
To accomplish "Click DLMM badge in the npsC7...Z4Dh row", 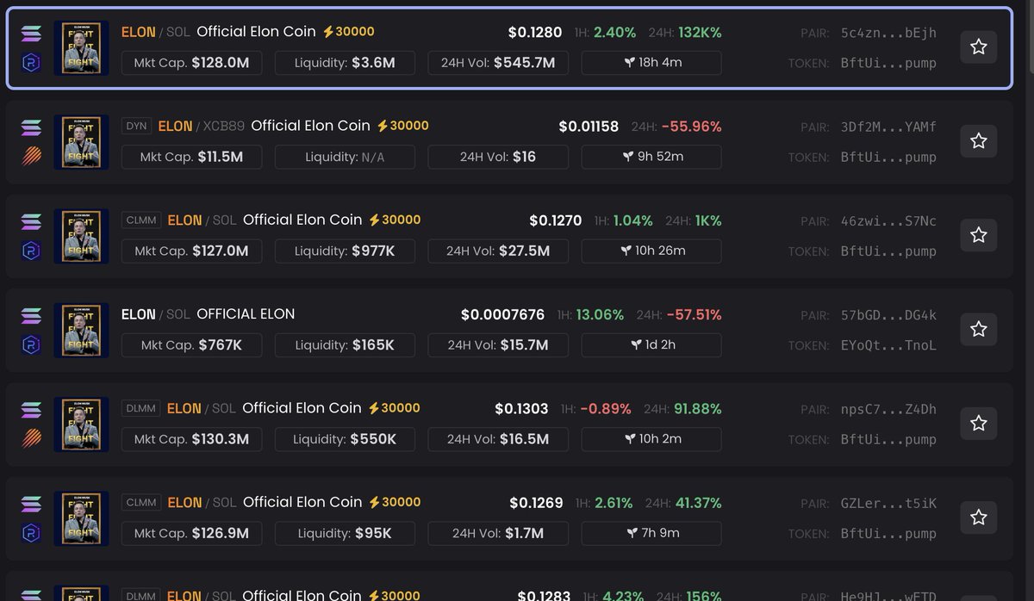I will 140,408.
